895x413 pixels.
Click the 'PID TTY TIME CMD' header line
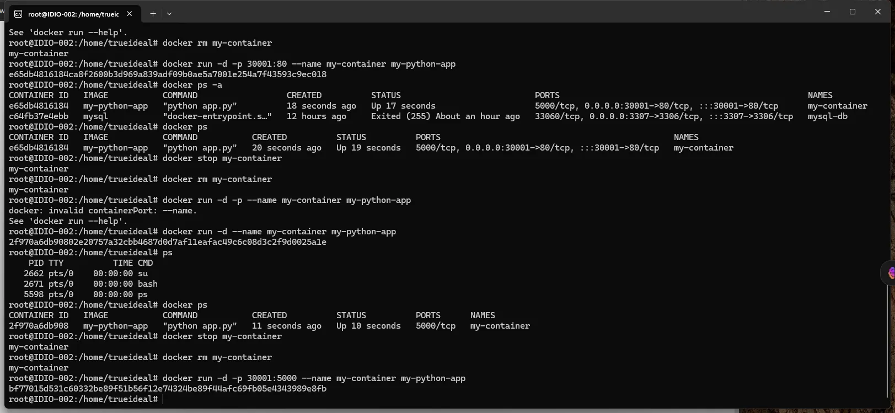90,263
